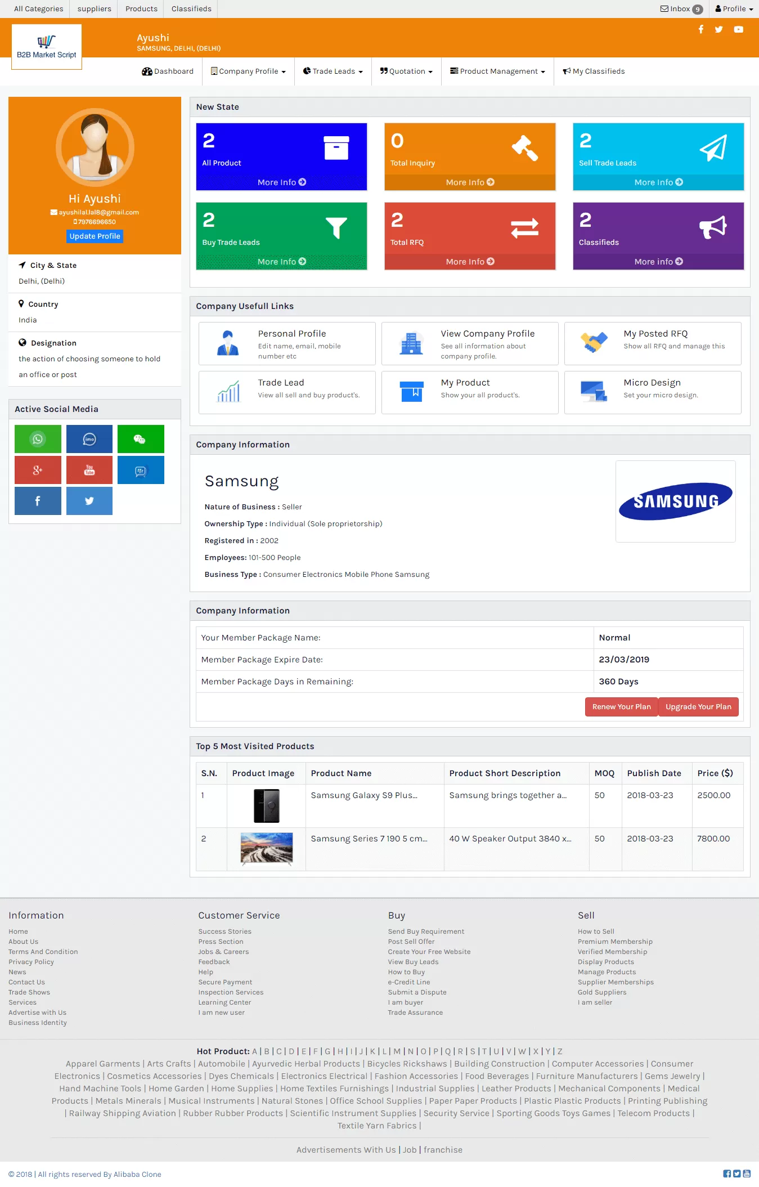Click the filter icon on Buy Trade Leads
The image size is (759, 1187).
336,227
